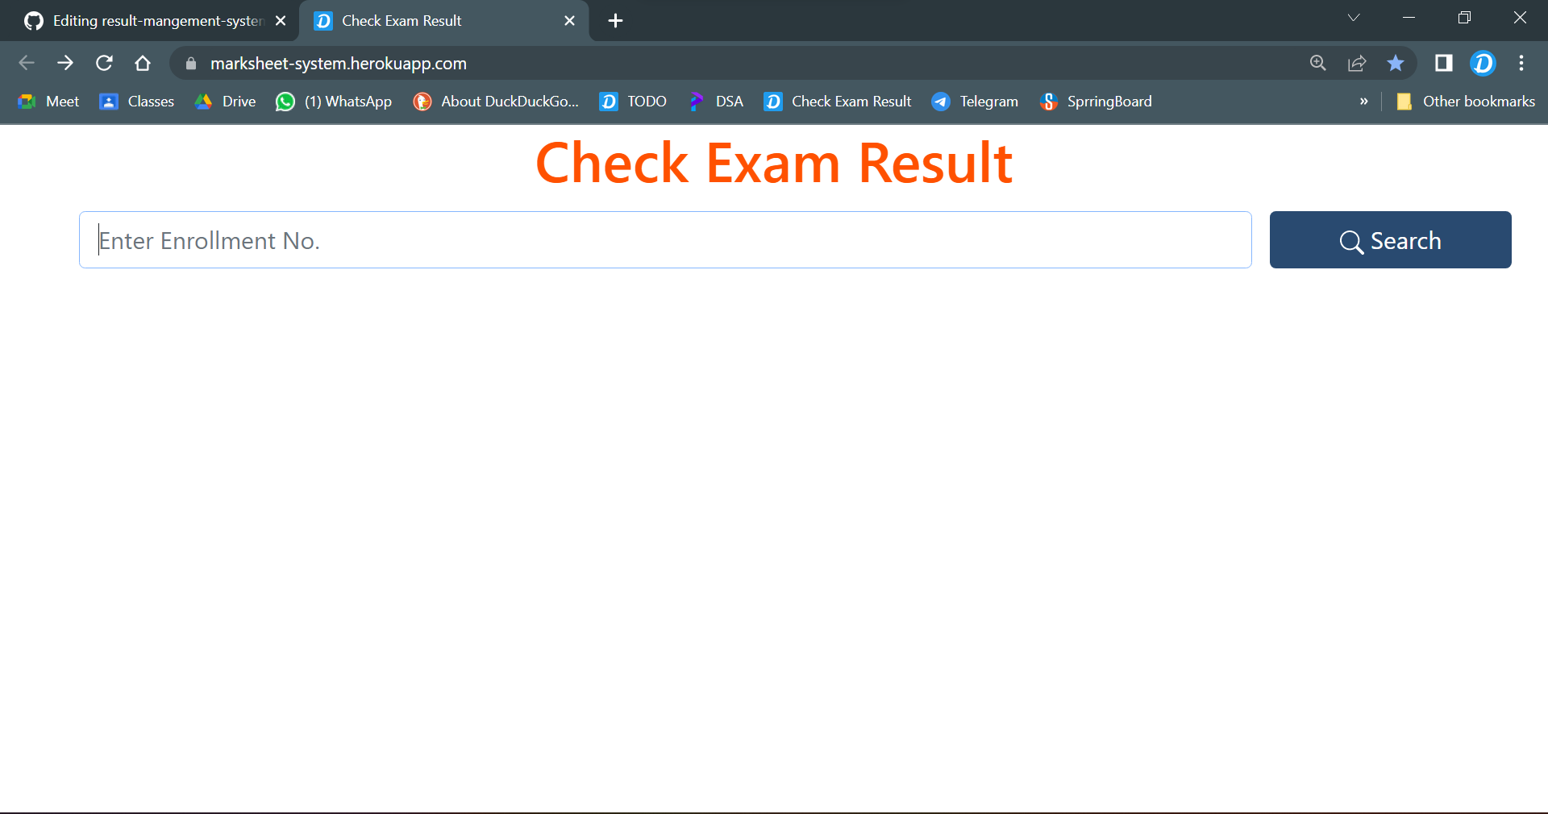View site info via the lock icon
This screenshot has height=814, width=1548.
pyautogui.click(x=191, y=64)
